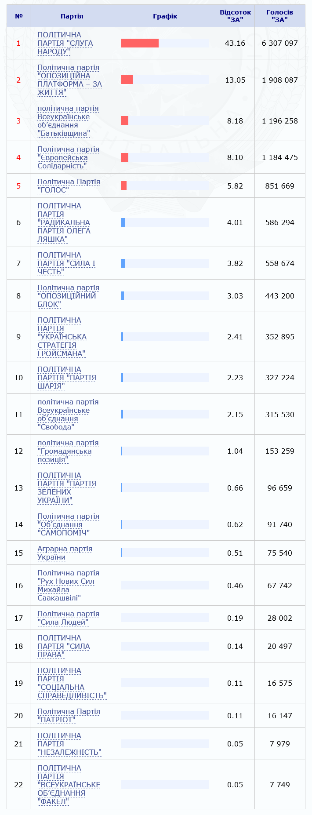Open the "СЛУГА НАРОДУ" party link

point(65,43)
